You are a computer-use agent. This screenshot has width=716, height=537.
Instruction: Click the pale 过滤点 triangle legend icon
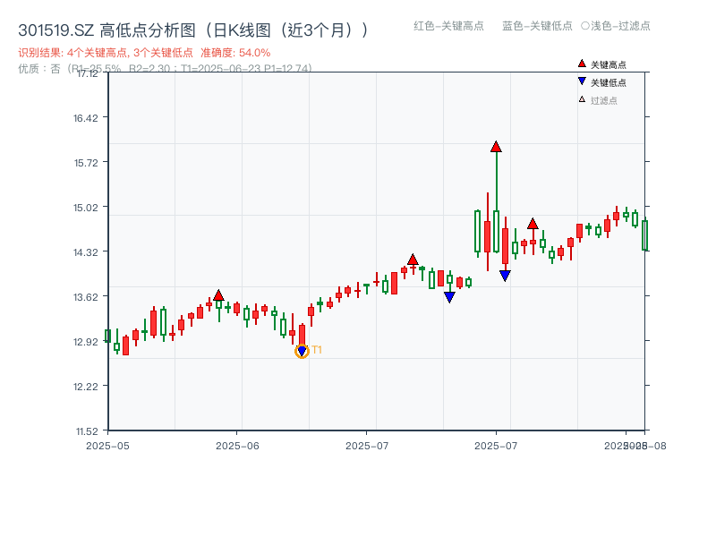tap(582, 99)
